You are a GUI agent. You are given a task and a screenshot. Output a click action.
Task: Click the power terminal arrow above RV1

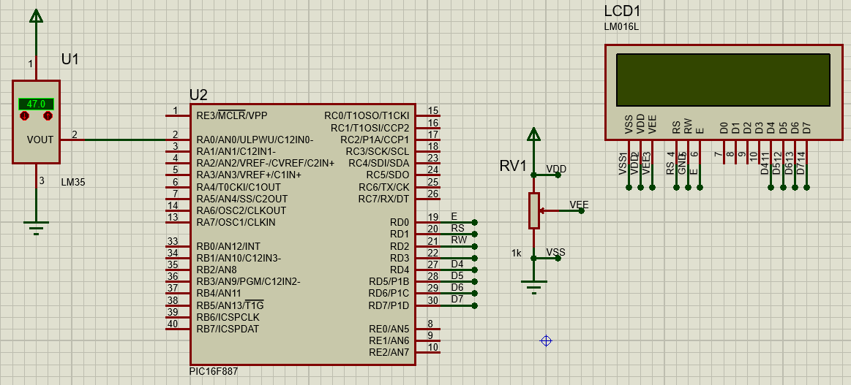pos(534,134)
